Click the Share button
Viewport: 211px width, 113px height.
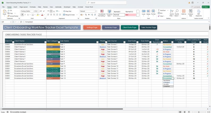click(206, 7)
